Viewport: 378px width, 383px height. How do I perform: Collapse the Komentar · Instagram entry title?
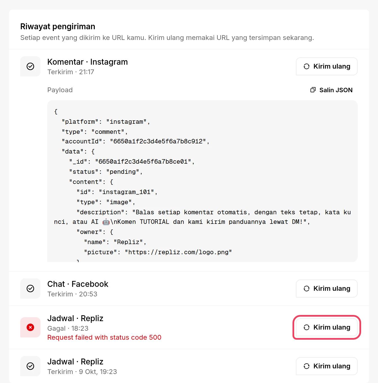point(87,62)
